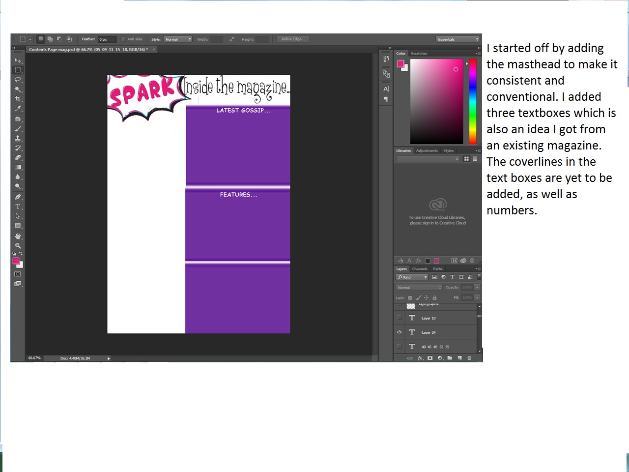629x472 pixels.
Task: Select the Path Selection tool
Action: coord(18,216)
